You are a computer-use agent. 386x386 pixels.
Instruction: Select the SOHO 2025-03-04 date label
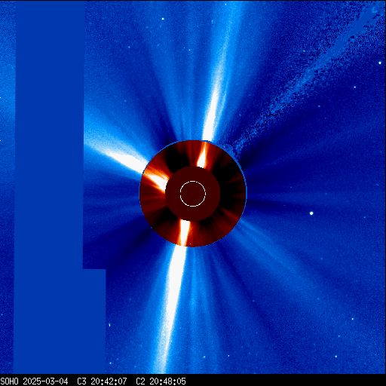[x=34, y=381]
